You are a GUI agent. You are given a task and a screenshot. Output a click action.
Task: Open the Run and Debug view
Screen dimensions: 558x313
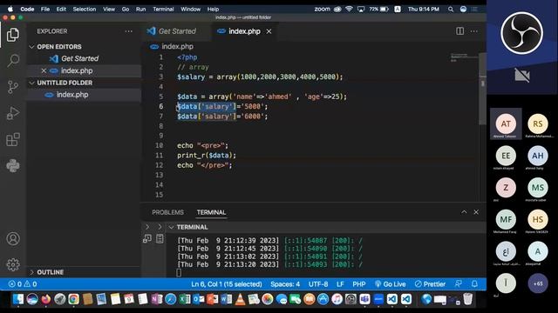click(13, 113)
